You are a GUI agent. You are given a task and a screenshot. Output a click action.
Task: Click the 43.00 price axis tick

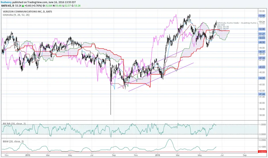pos(262,84)
